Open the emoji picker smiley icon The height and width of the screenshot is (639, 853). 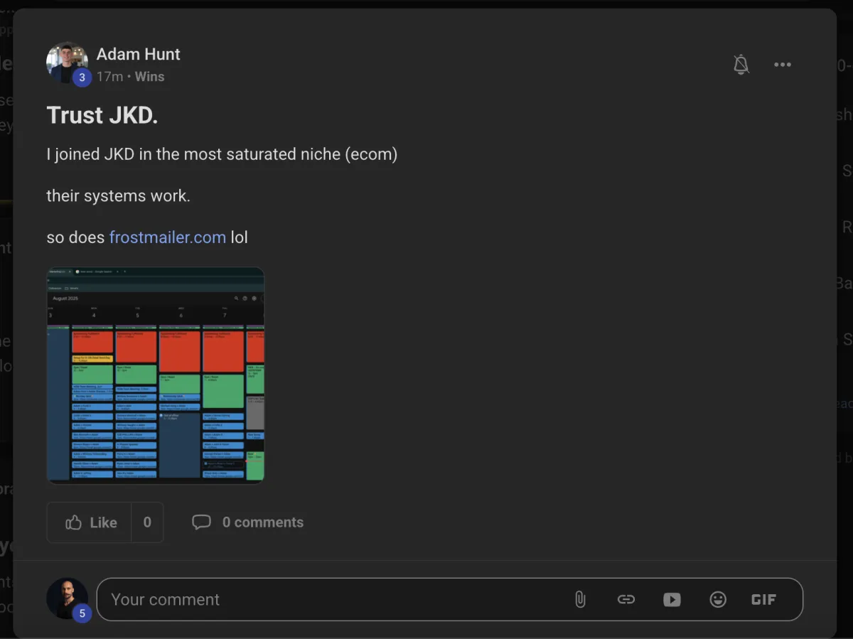pyautogui.click(x=718, y=599)
